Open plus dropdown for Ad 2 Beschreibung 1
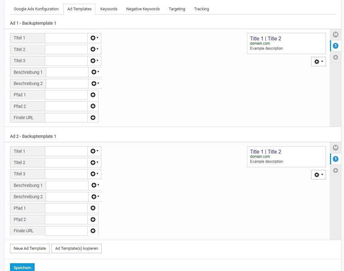 95,185
